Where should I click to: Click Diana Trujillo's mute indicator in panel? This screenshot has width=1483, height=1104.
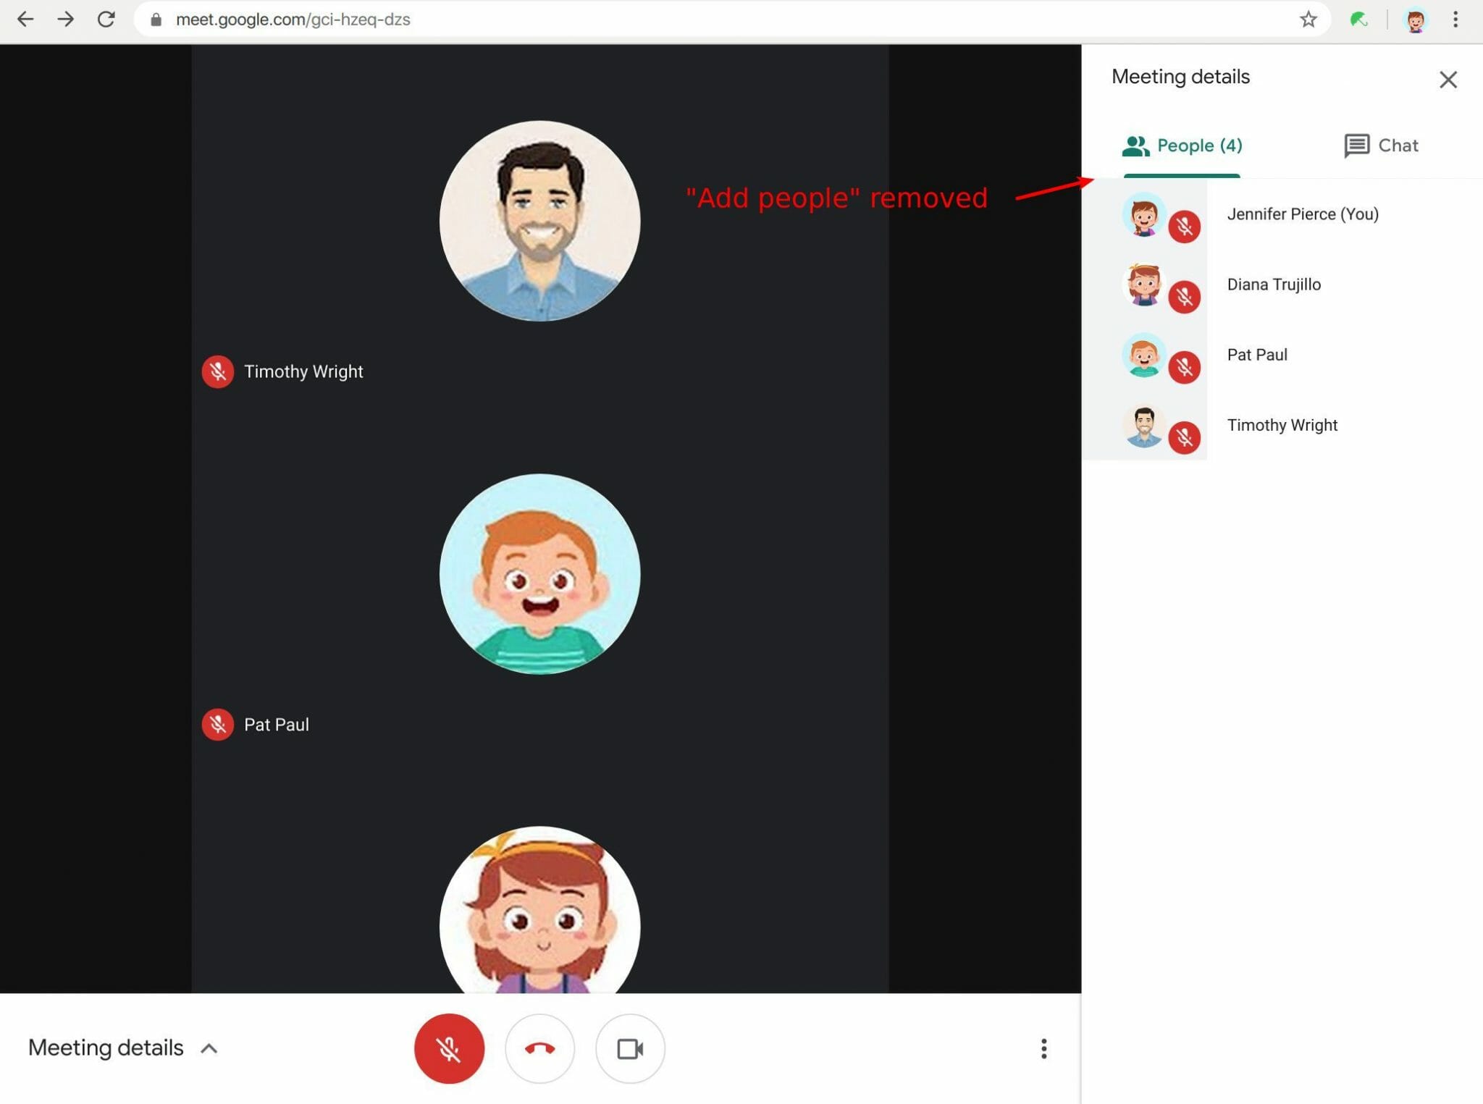(1185, 297)
